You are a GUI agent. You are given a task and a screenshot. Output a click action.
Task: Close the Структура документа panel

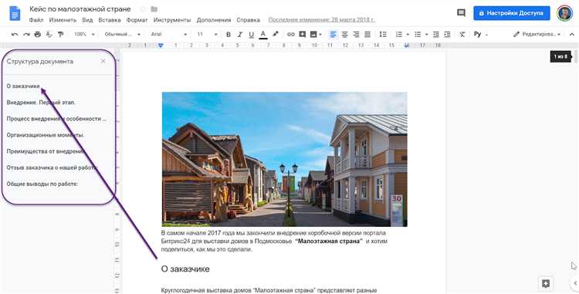coord(103,61)
